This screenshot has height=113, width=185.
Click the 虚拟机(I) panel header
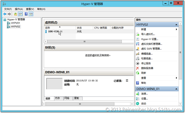(x=89, y=23)
